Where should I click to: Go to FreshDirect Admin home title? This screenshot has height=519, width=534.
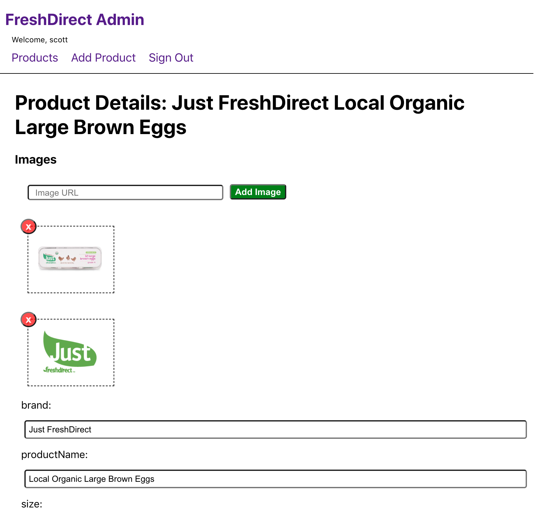pos(75,20)
